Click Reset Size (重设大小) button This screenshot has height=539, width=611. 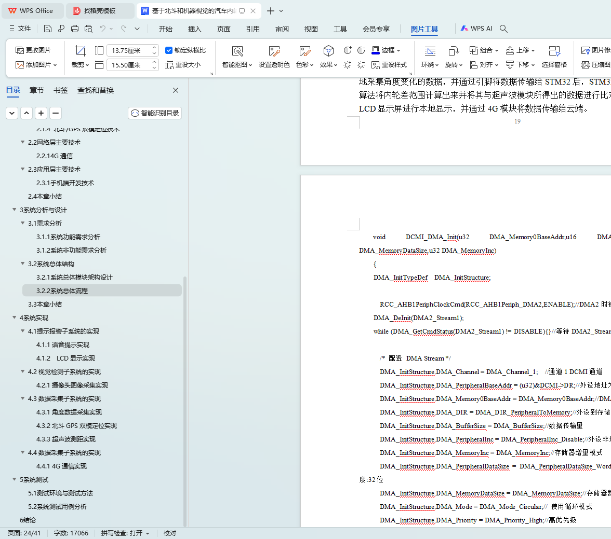(183, 65)
